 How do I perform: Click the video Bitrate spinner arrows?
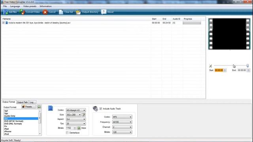pos(75,128)
